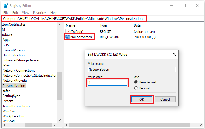Click Cancel in the Edit DWORD dialog
The height and width of the screenshot is (129, 205).
pyautogui.click(x=165, y=100)
